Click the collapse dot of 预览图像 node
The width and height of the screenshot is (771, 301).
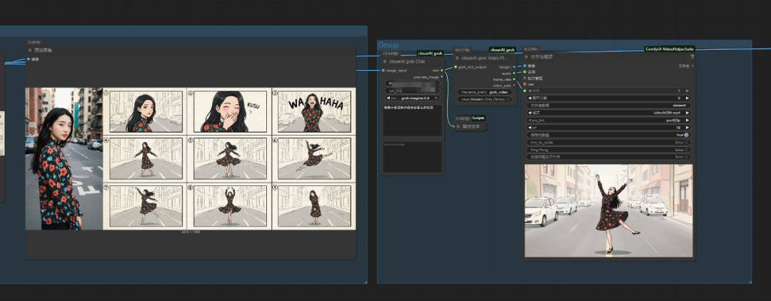29,50
